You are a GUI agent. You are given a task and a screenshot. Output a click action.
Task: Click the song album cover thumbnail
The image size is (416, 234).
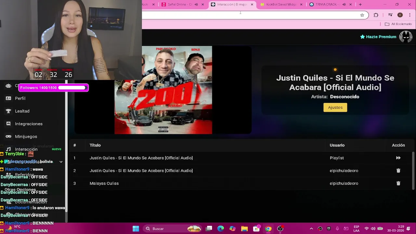[163, 90]
